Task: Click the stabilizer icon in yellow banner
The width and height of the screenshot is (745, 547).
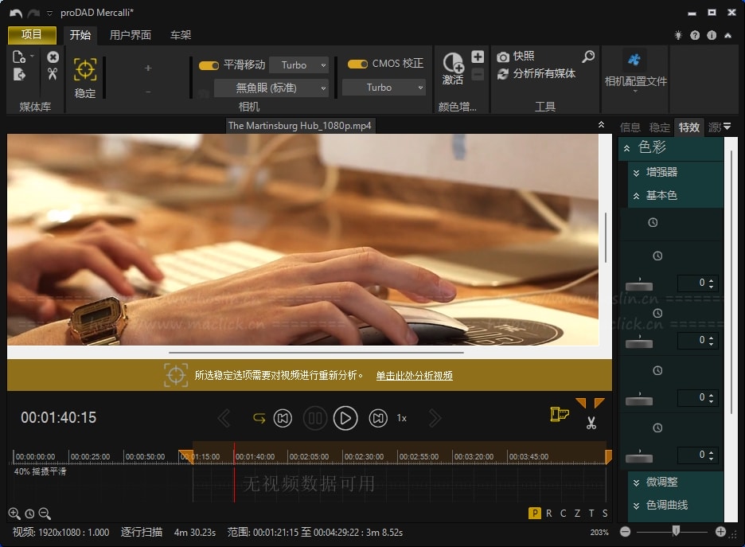Action: [x=176, y=376]
